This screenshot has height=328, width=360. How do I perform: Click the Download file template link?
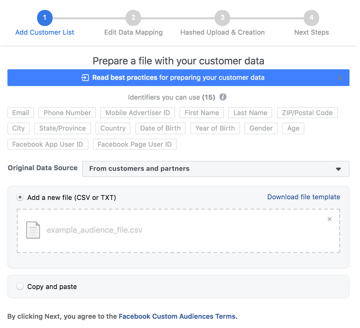pos(303,197)
